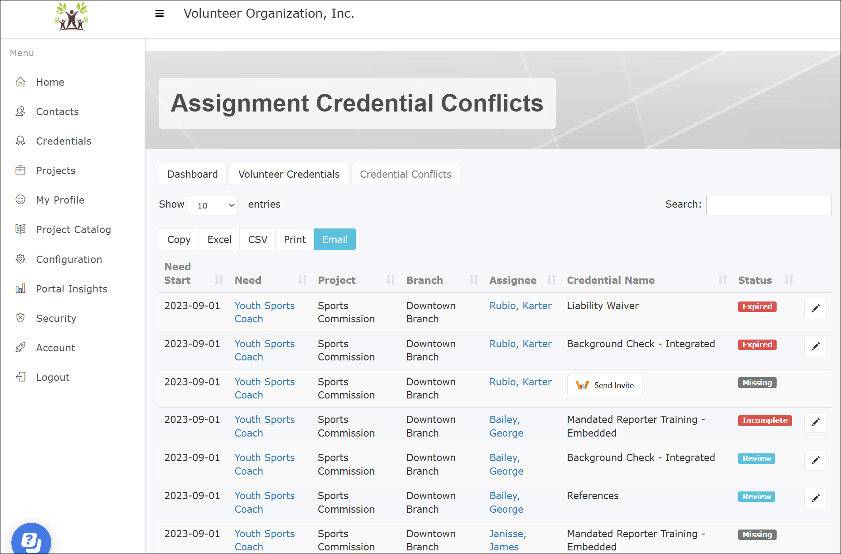This screenshot has height=554, width=841.
Task: Sort by Project column arrows
Action: [391, 280]
